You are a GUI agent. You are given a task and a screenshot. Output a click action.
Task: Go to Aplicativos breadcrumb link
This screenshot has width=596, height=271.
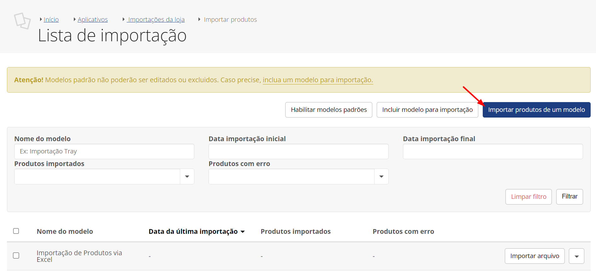[93, 20]
